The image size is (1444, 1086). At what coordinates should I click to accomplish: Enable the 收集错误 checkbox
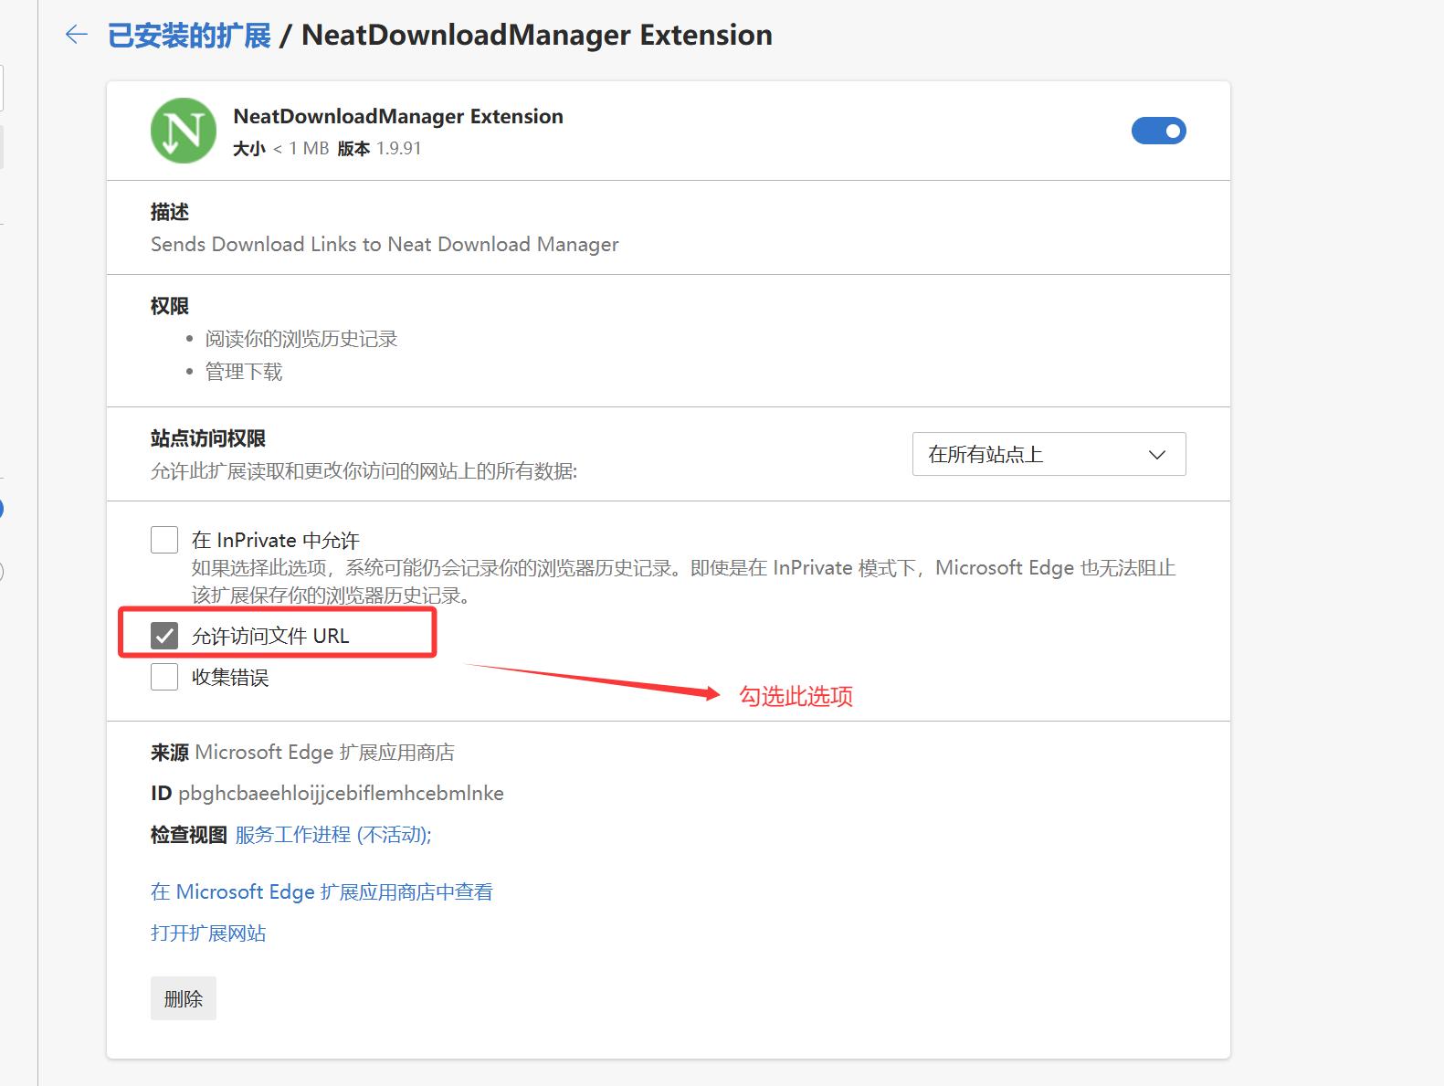pos(164,677)
